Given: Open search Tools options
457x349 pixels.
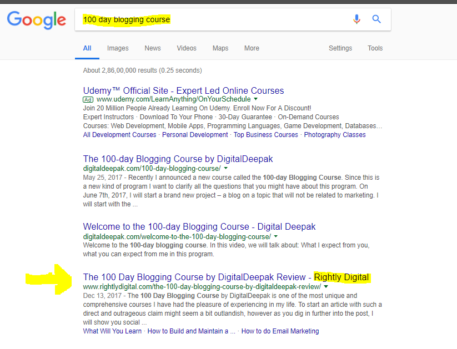Looking at the screenshot, I should point(375,48).
